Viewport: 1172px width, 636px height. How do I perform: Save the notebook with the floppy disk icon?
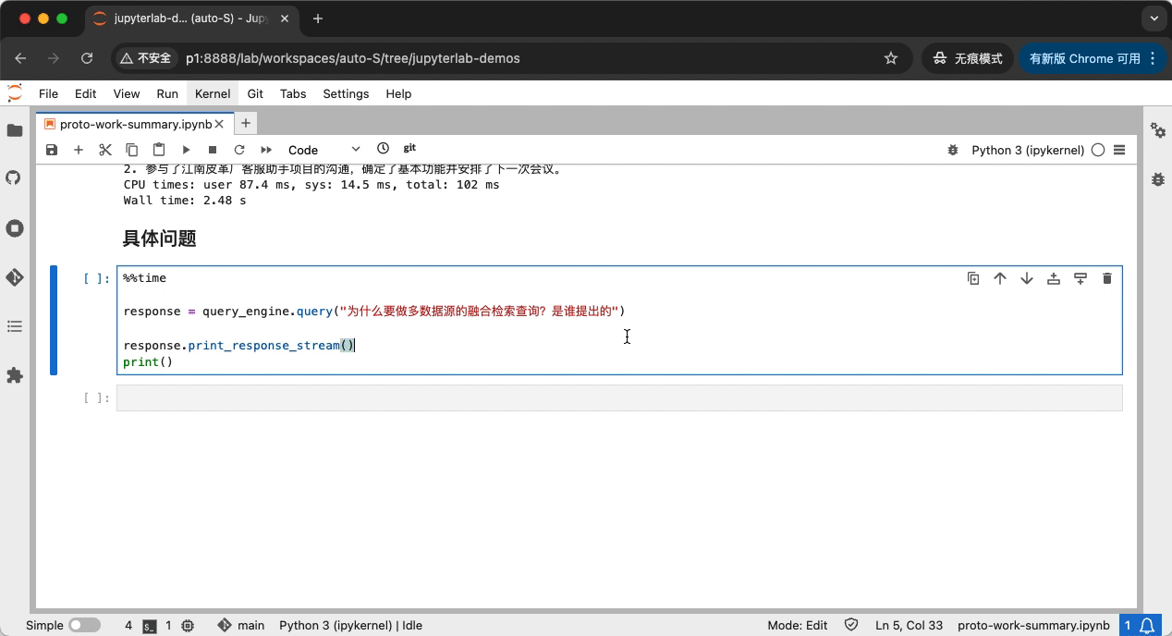pos(52,150)
